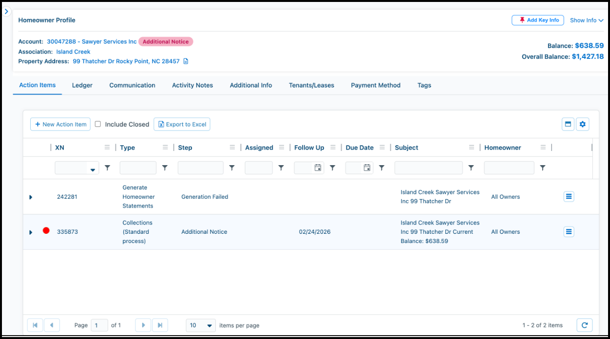Click the New Action Item button
Screen dimensions: 610x339
point(60,124)
